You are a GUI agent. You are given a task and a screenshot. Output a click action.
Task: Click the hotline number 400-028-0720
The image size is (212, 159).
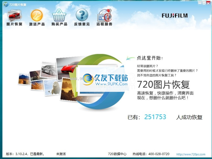pos(159,154)
